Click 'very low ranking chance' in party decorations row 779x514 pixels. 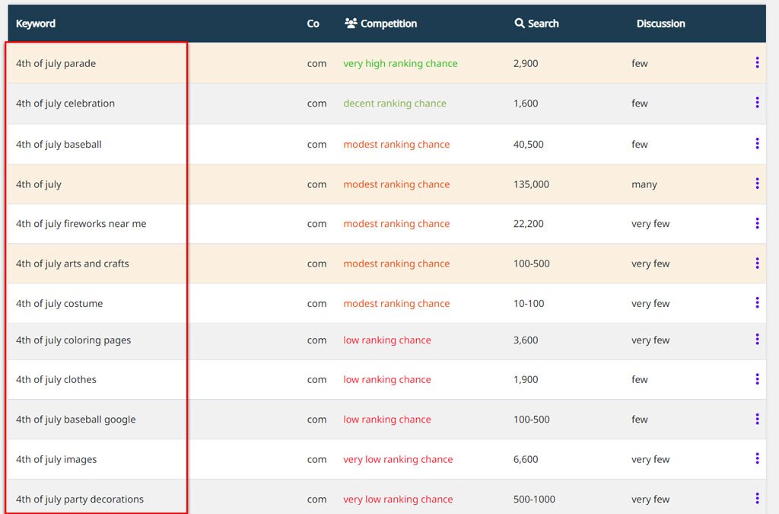coord(398,500)
